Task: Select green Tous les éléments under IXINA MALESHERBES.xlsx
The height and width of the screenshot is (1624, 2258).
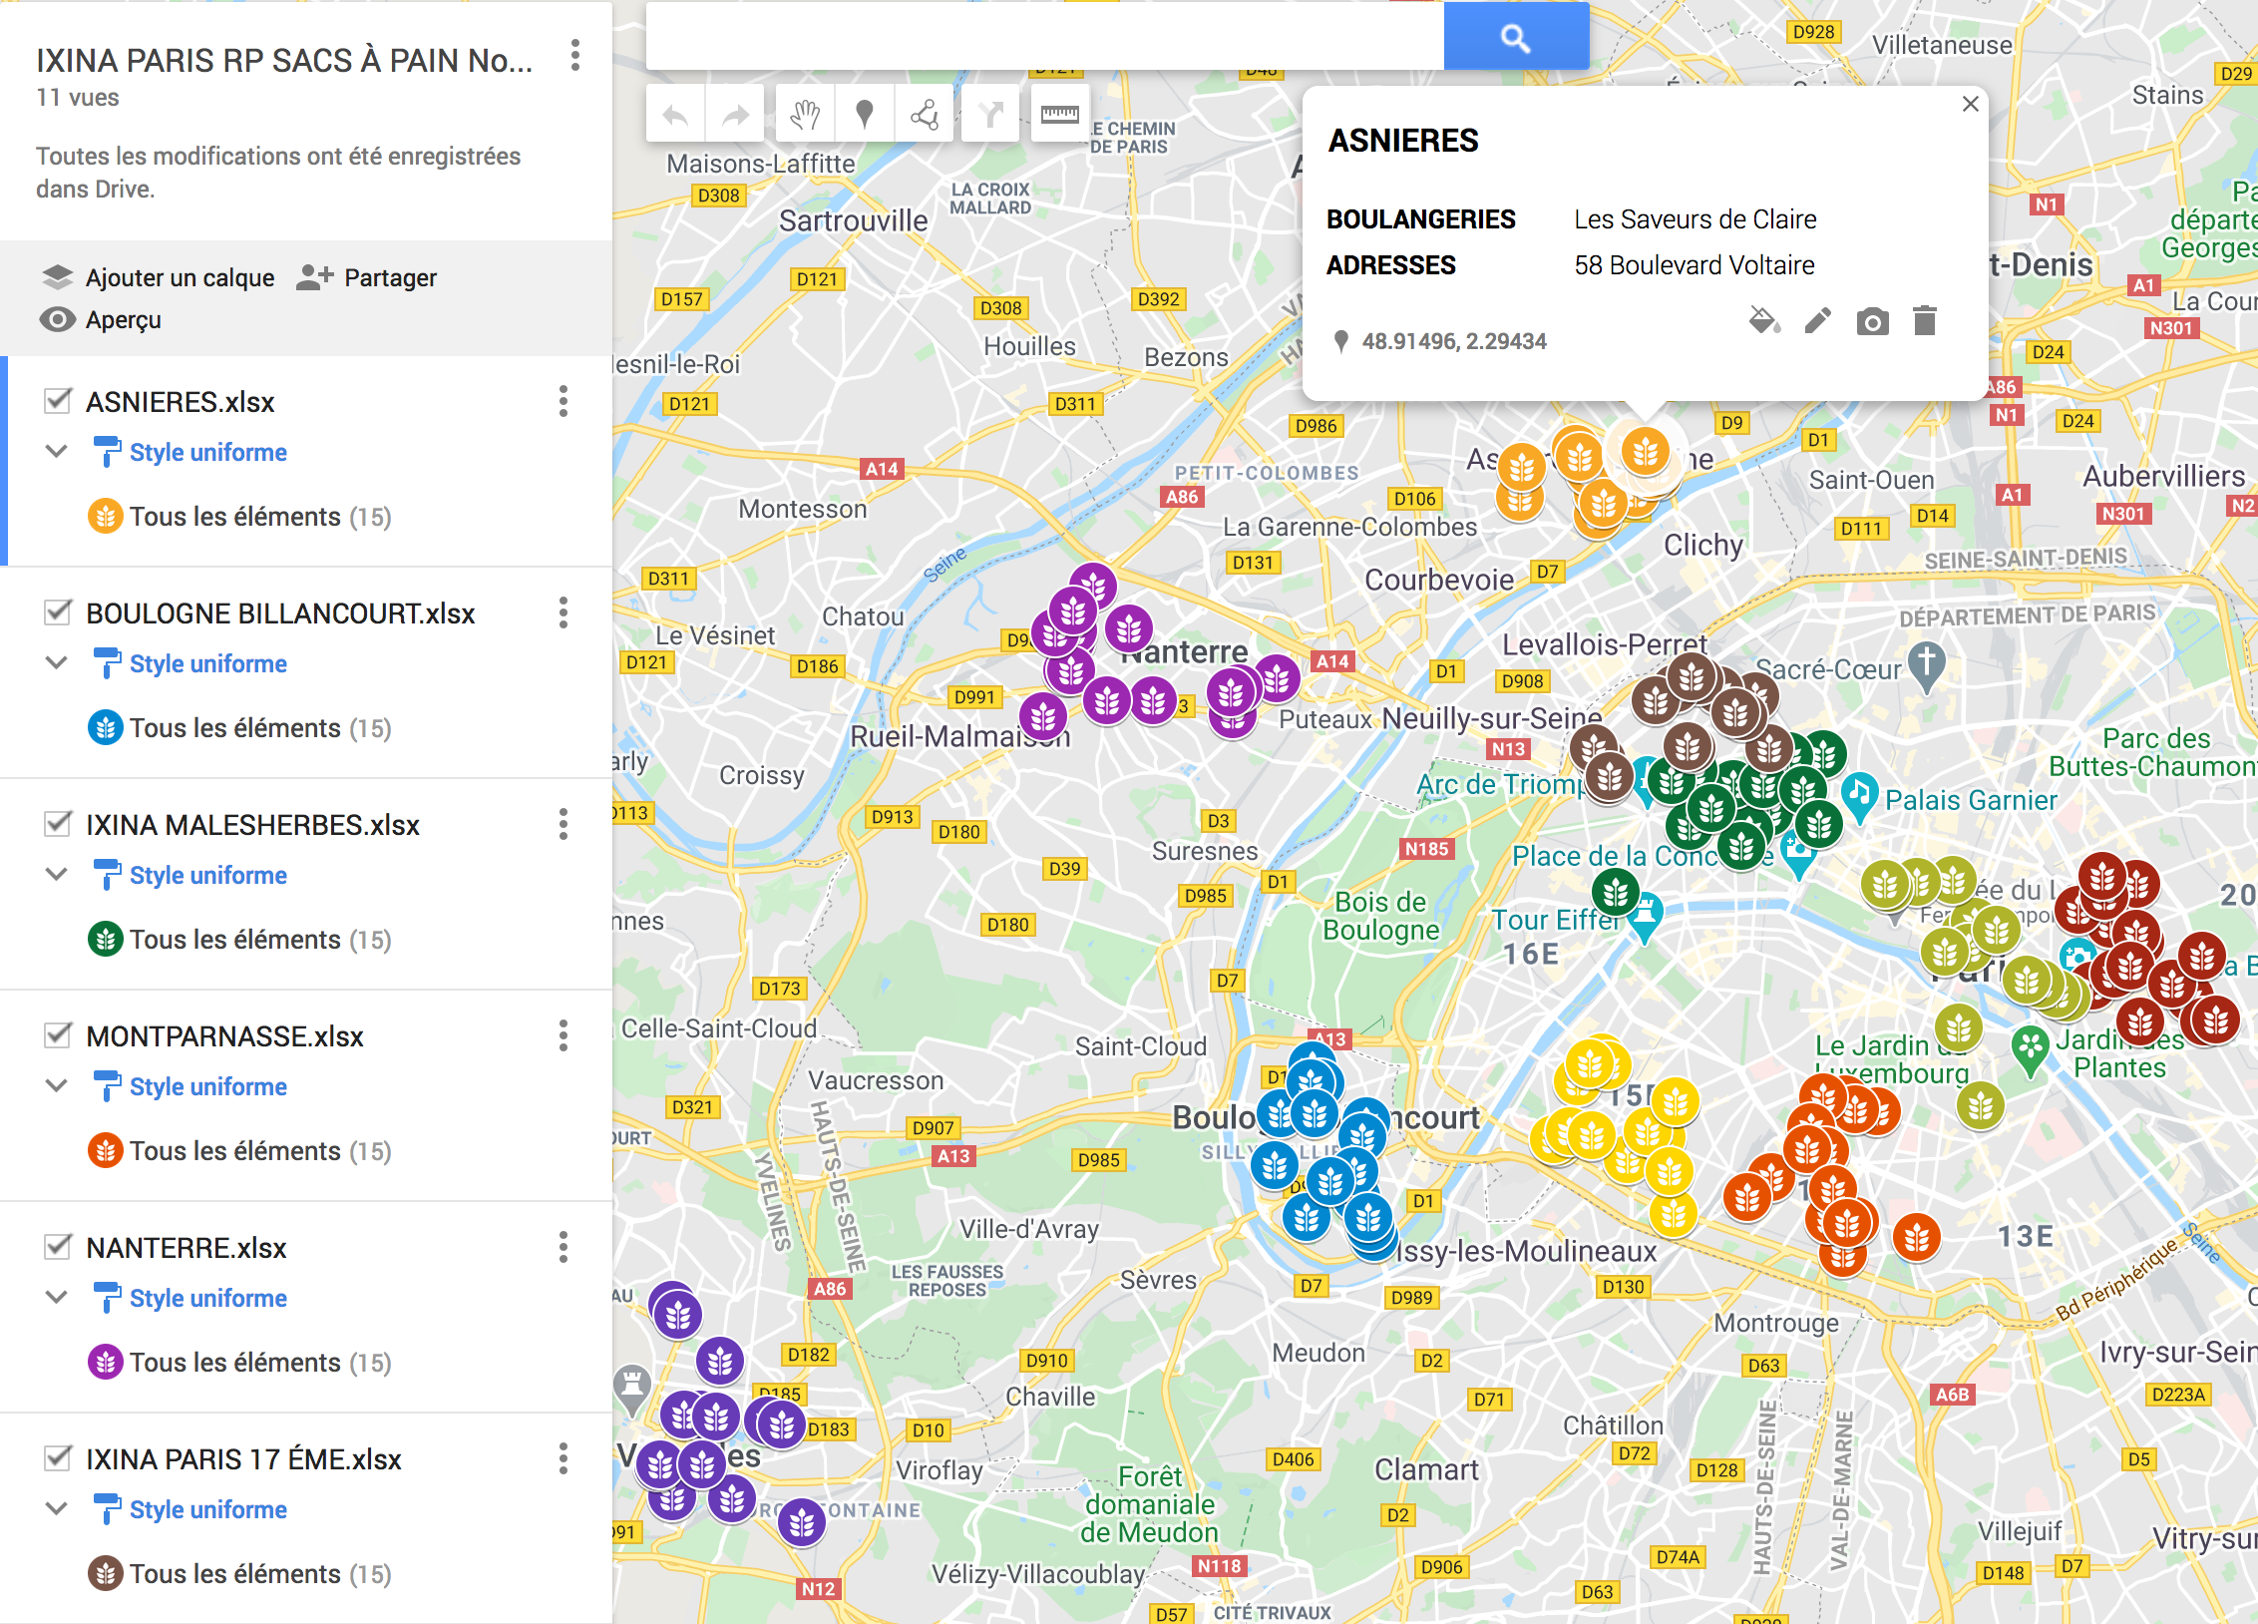Action: click(x=239, y=940)
